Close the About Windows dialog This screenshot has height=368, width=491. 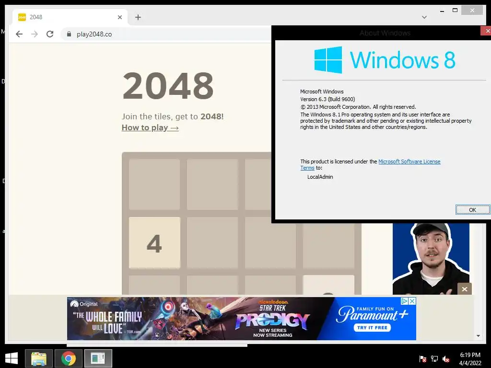coord(486,31)
